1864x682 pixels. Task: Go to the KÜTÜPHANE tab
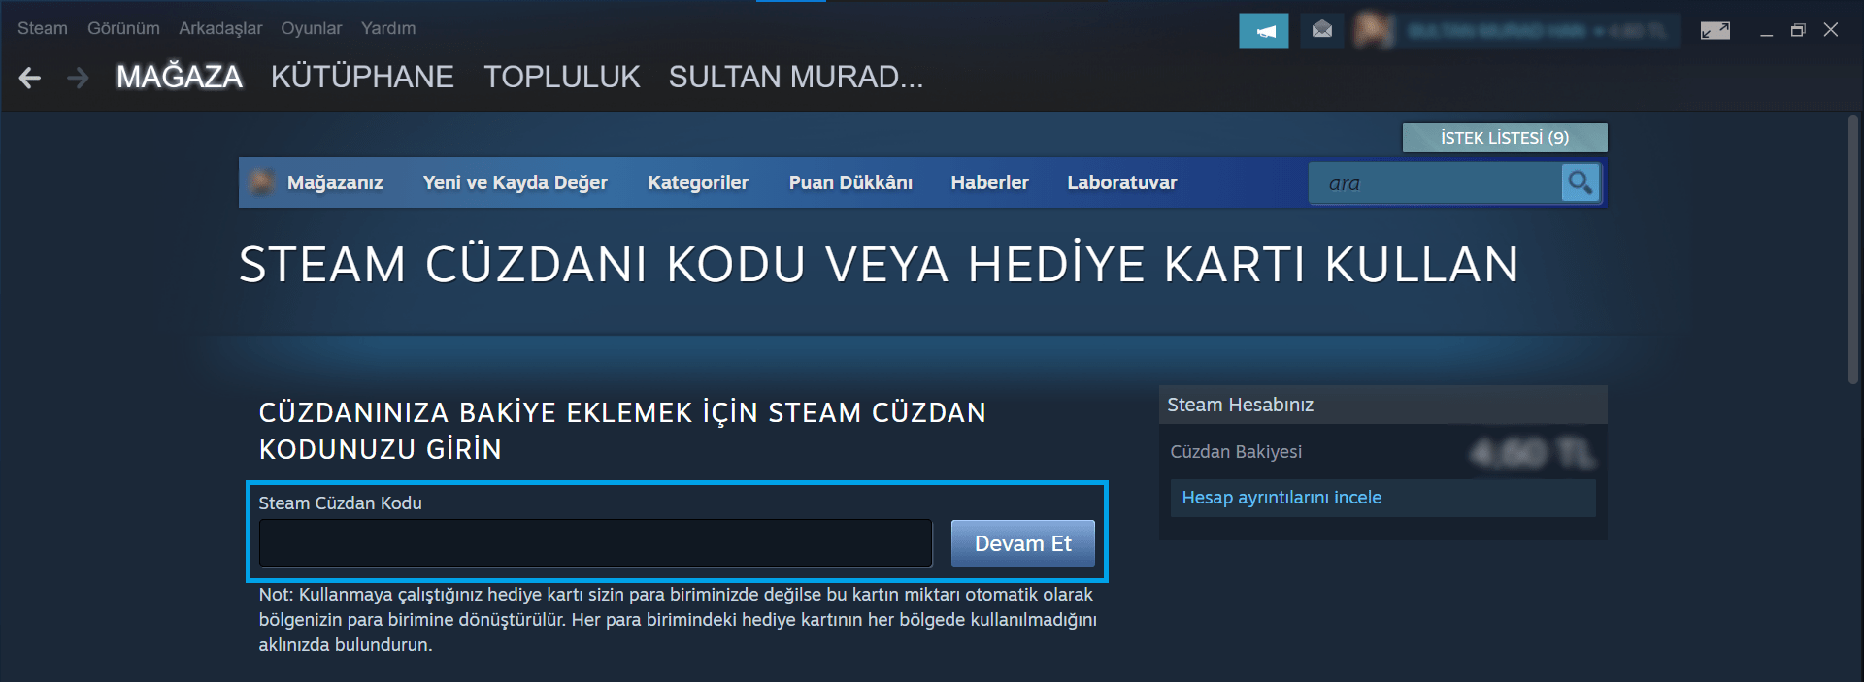pos(362,77)
